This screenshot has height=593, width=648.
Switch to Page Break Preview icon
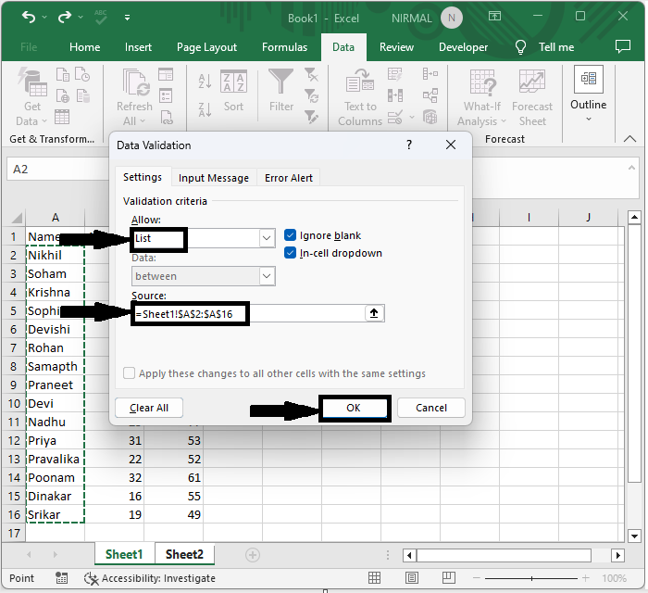pyautogui.click(x=448, y=577)
